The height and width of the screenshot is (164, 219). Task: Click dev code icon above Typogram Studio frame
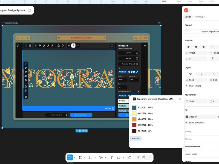point(159,23)
